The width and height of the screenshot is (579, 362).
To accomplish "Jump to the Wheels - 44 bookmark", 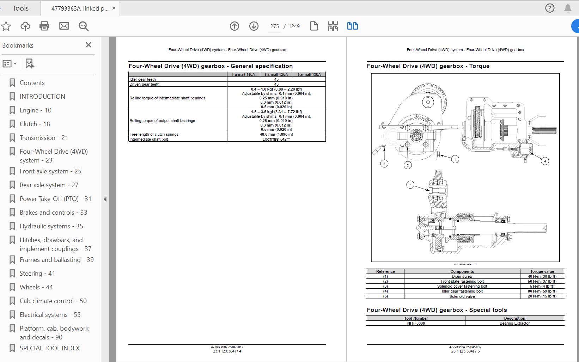I will tap(36, 287).
